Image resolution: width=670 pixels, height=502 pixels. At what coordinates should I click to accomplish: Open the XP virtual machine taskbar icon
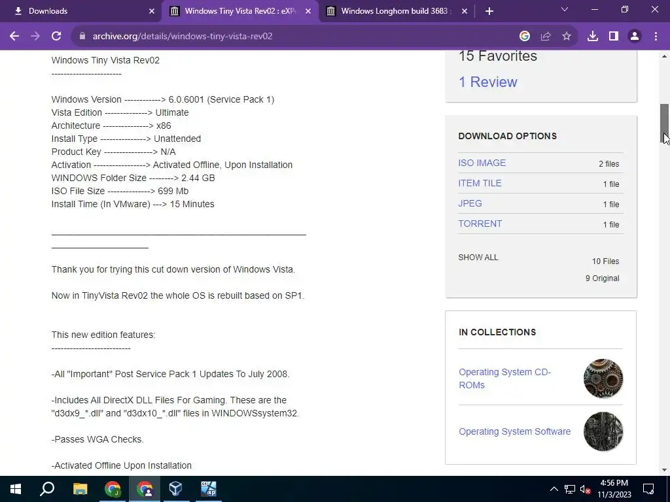[209, 489]
